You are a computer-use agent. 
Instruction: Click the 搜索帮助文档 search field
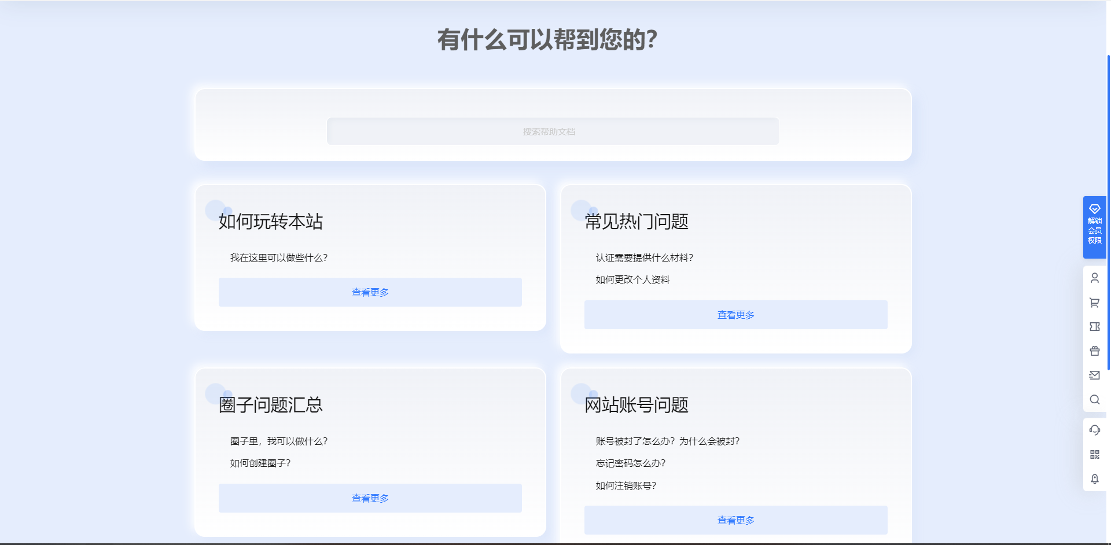tap(553, 131)
